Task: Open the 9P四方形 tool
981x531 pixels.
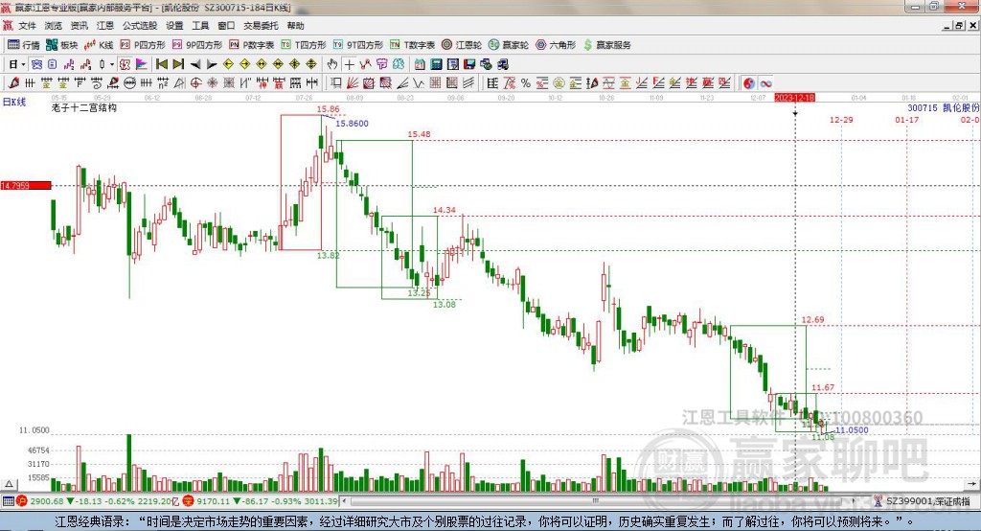Action: point(197,45)
